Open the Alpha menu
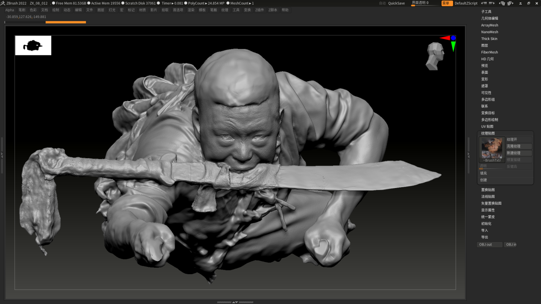 coord(9,10)
